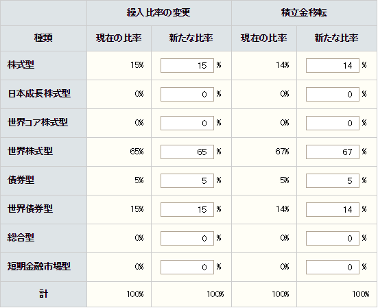The width and height of the screenshot is (378, 308).
Task: Select 日本成長株式型 input under 積立金移転
Action: coord(333,94)
